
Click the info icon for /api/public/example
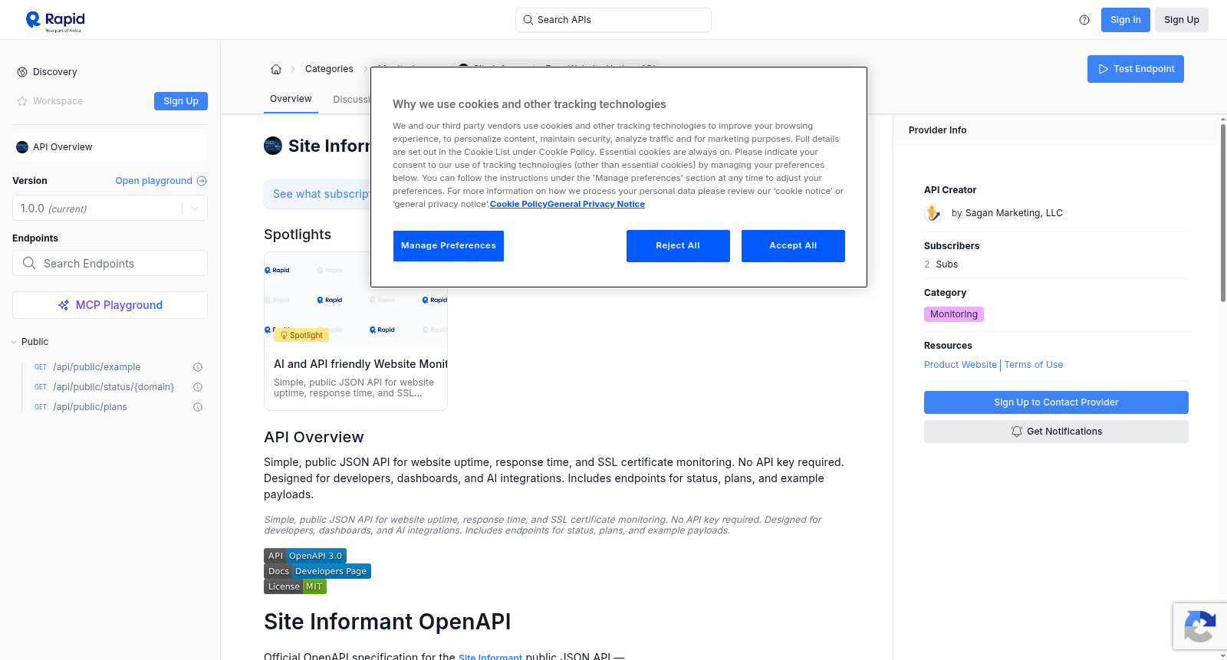(198, 367)
